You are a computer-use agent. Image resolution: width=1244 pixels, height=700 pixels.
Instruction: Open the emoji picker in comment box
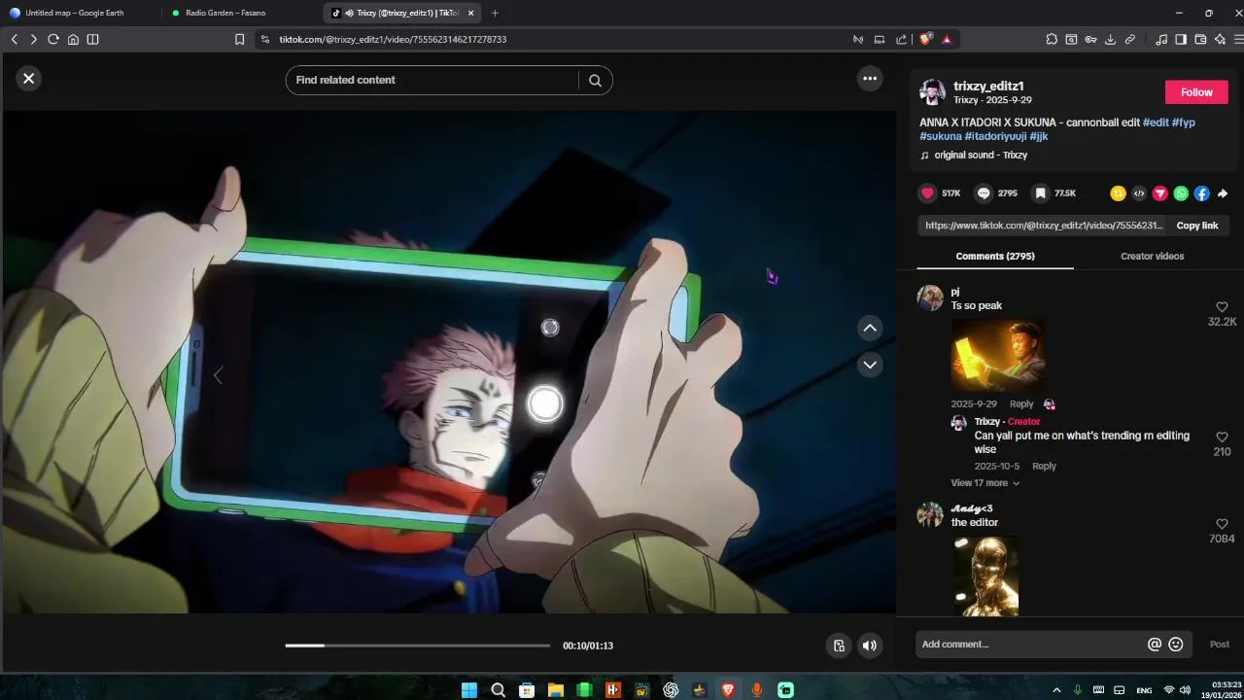(1176, 645)
